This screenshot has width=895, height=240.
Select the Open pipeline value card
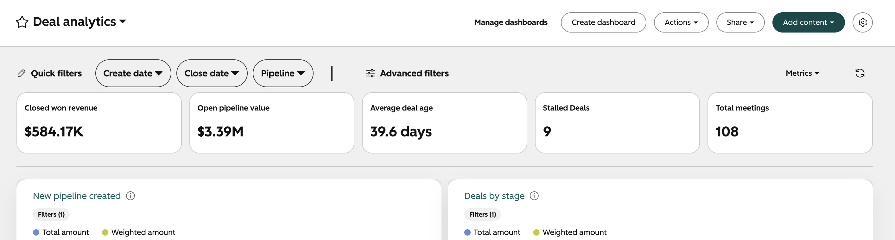[272, 123]
